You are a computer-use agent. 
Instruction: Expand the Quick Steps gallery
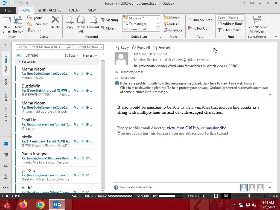158,29
